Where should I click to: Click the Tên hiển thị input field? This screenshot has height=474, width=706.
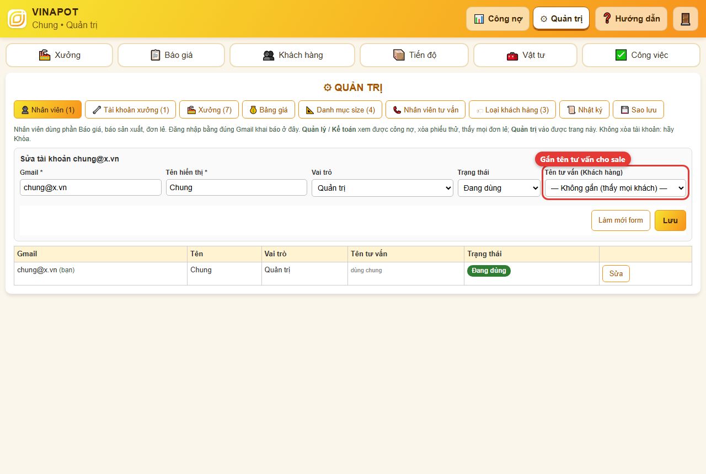click(237, 187)
